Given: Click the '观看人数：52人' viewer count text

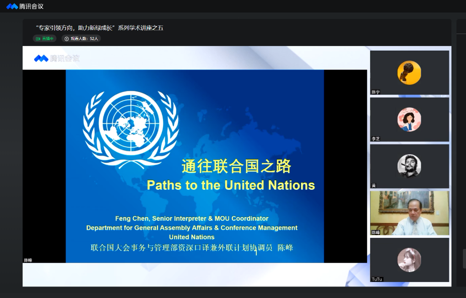Looking at the screenshot, I should point(84,39).
